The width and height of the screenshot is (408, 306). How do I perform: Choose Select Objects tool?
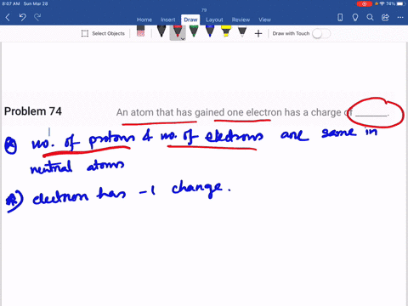tap(103, 33)
